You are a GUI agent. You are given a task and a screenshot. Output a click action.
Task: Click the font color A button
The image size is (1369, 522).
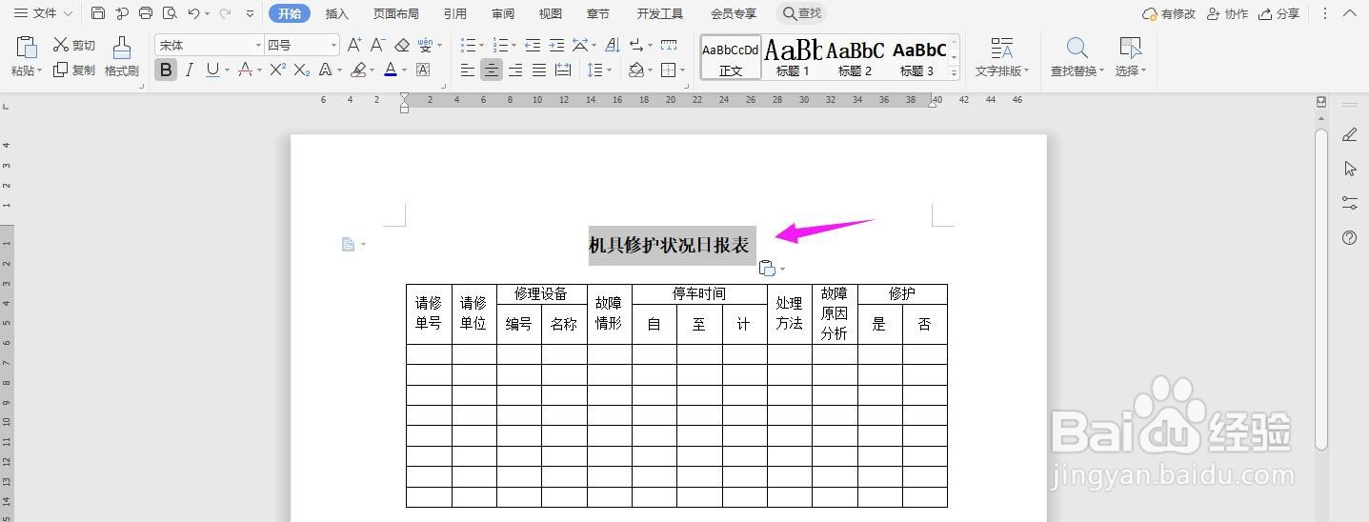(x=391, y=70)
